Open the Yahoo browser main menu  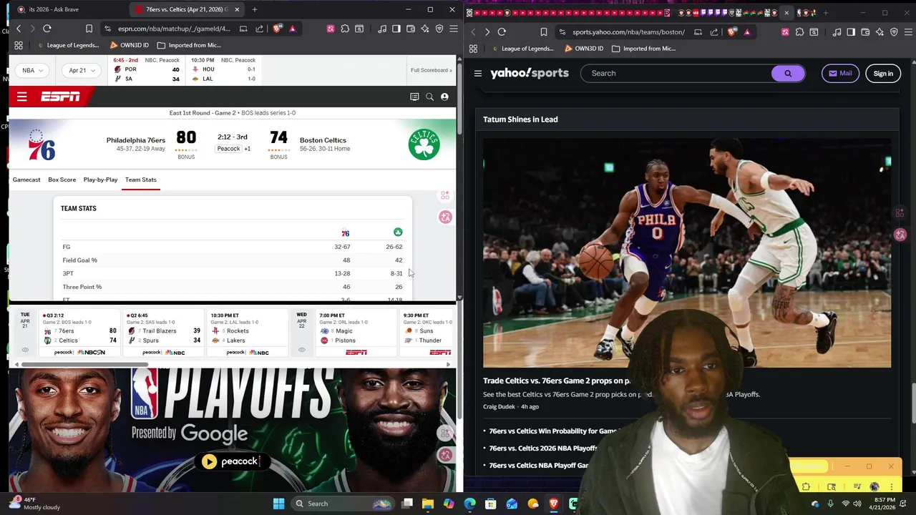coord(908,31)
